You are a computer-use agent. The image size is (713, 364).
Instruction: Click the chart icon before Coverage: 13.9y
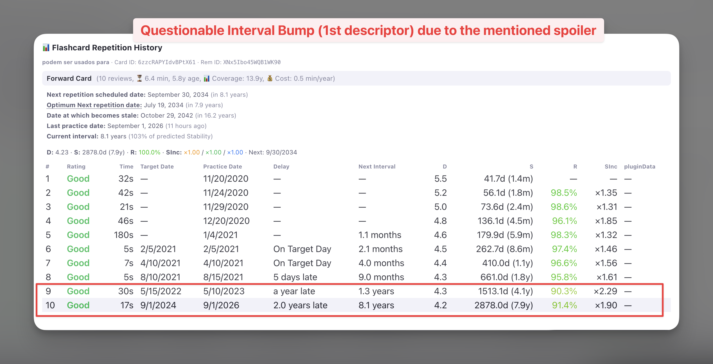[207, 78]
